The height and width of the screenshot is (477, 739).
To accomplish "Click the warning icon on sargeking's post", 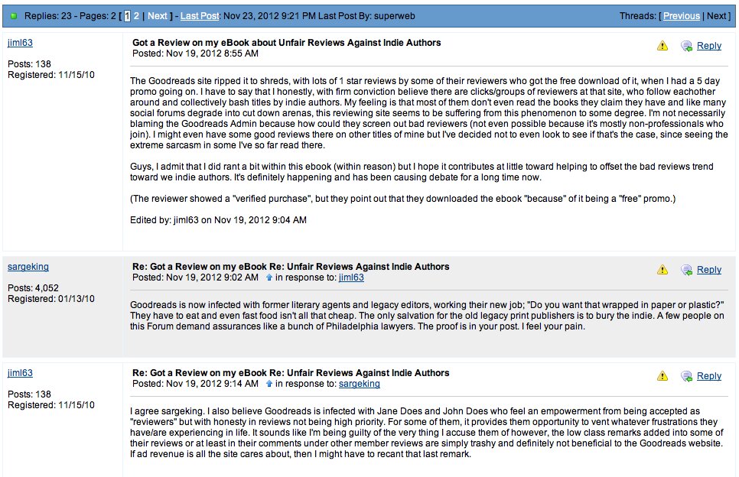I will click(x=662, y=270).
